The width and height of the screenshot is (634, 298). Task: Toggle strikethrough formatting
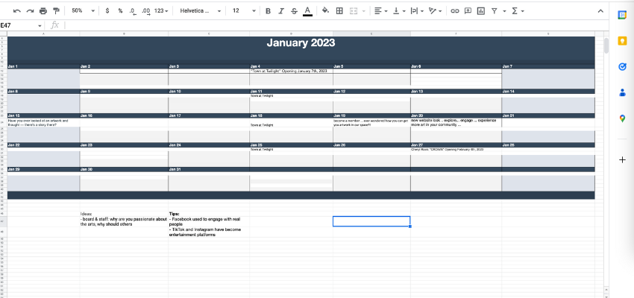[x=294, y=11]
